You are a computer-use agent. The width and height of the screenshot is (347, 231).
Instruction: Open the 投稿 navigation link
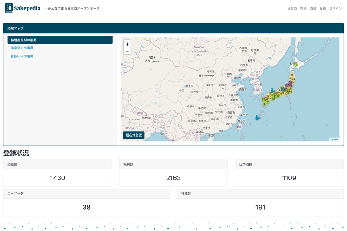click(322, 8)
